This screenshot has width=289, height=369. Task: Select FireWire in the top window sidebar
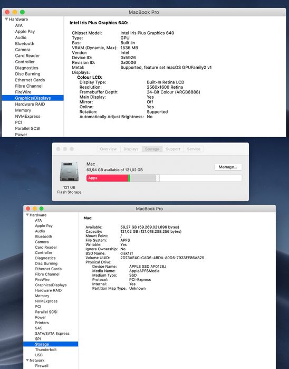click(x=23, y=92)
